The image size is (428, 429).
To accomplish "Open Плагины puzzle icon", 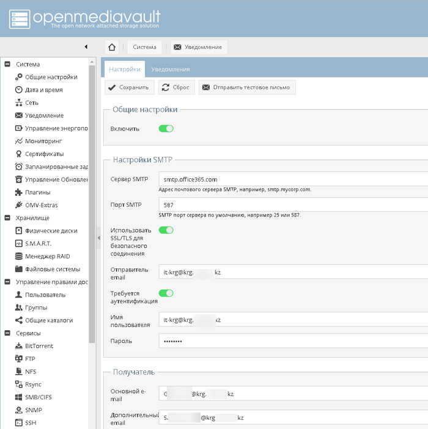I will 18,192.
